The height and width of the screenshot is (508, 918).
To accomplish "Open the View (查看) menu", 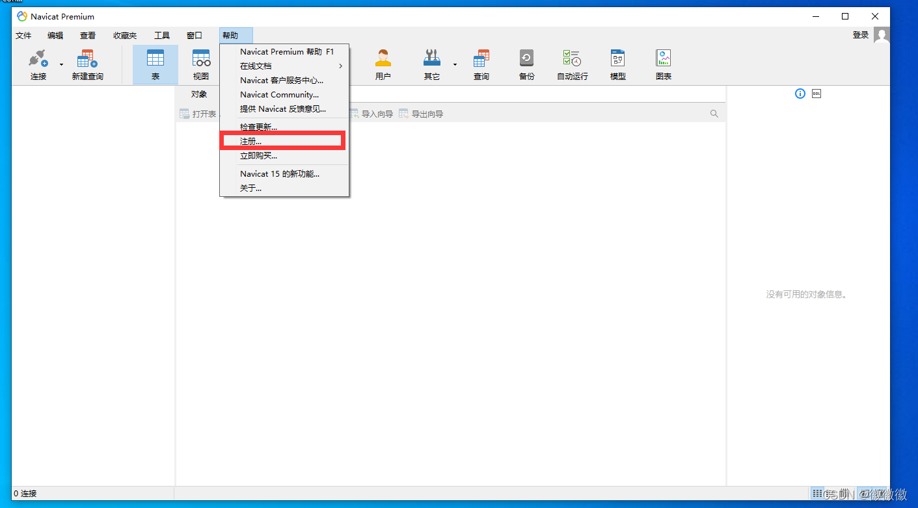I will pyautogui.click(x=88, y=36).
